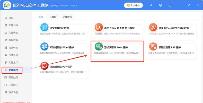Click the icon beside 文件内容
This screenshot has height=103, width=203.
(6, 33)
